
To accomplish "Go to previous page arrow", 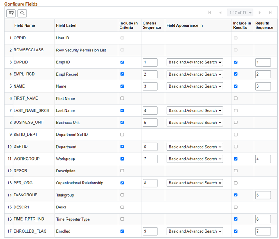I will [x=220, y=13].
